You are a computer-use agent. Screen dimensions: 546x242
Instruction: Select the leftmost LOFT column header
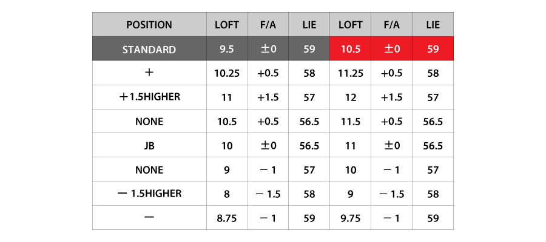pos(226,25)
